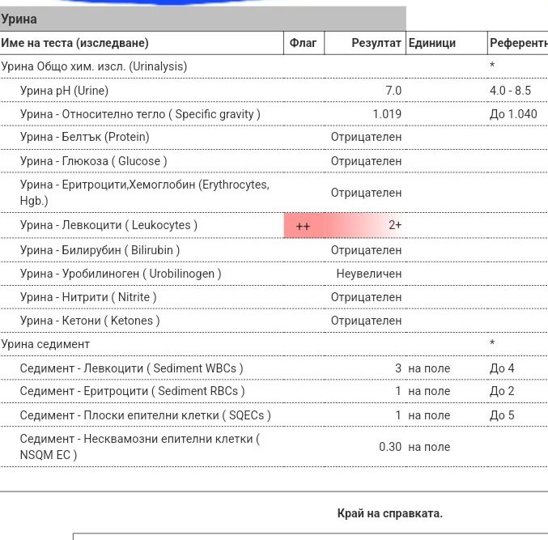The height and width of the screenshot is (540, 548).
Task: Click Sediment WBCs reference 'До 4'
Action: click(x=502, y=368)
